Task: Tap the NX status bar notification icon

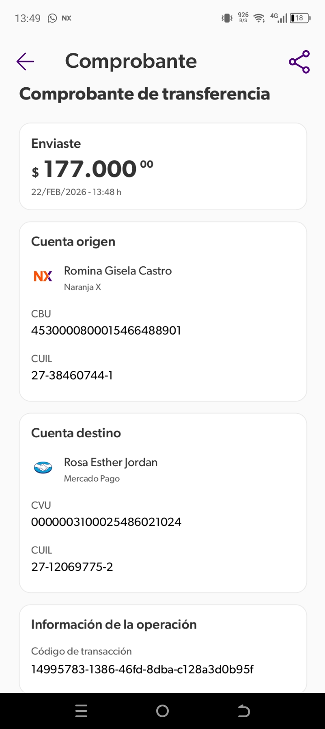Action: point(67,18)
